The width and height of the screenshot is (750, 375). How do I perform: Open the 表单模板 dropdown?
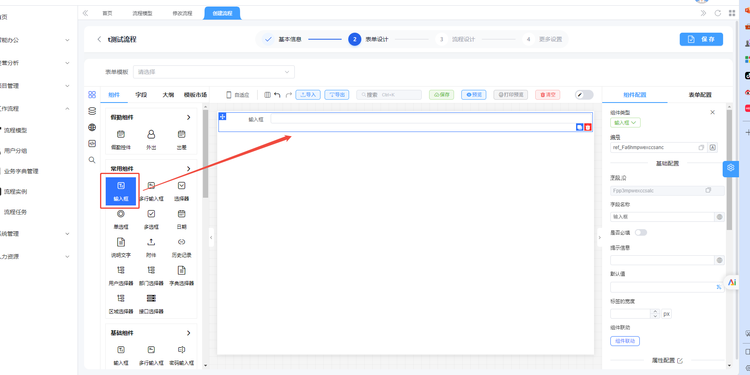click(x=214, y=72)
